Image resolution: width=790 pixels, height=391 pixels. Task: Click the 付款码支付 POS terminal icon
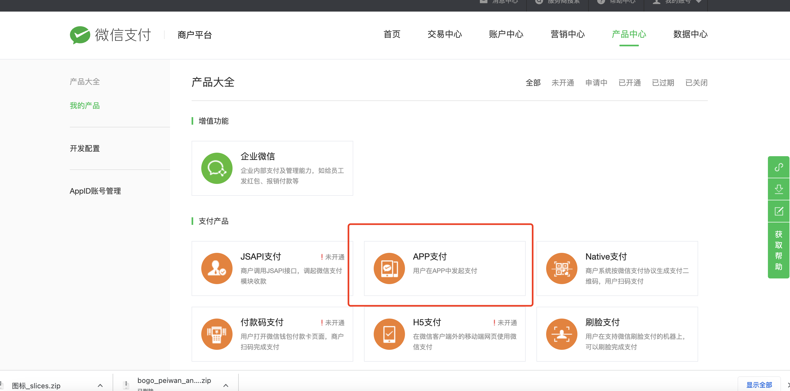217,334
